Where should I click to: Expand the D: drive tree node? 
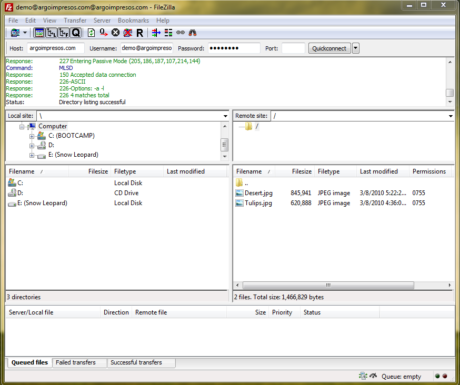(x=32, y=146)
